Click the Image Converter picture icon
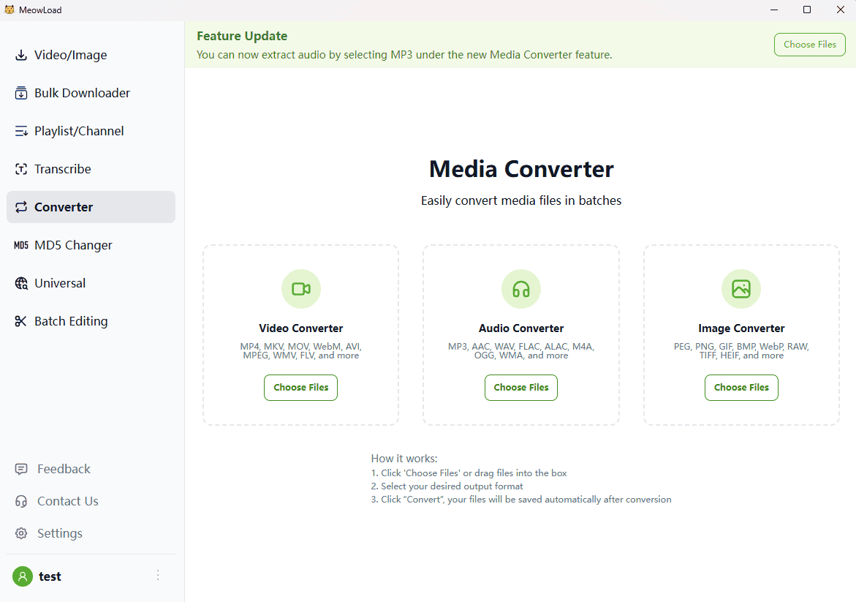Viewport: 856px width, 602px height. pyautogui.click(x=741, y=289)
